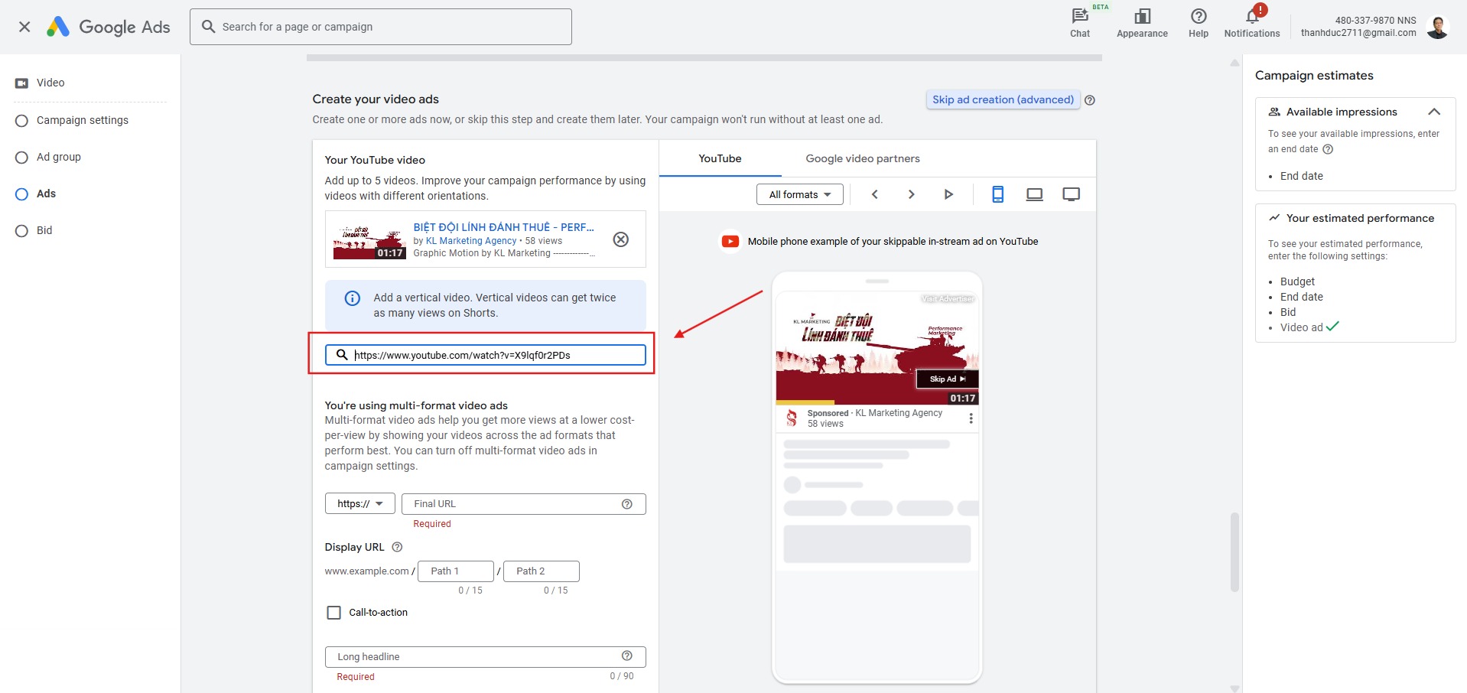
Task: Play the ad preview
Action: point(948,194)
